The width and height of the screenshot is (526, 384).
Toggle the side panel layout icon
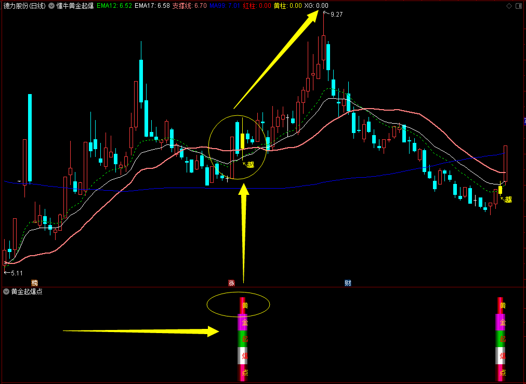click(519, 6)
